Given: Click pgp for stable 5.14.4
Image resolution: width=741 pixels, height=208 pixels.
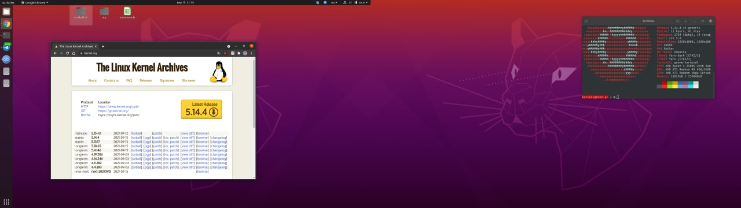Looking at the screenshot, I should click(x=148, y=138).
